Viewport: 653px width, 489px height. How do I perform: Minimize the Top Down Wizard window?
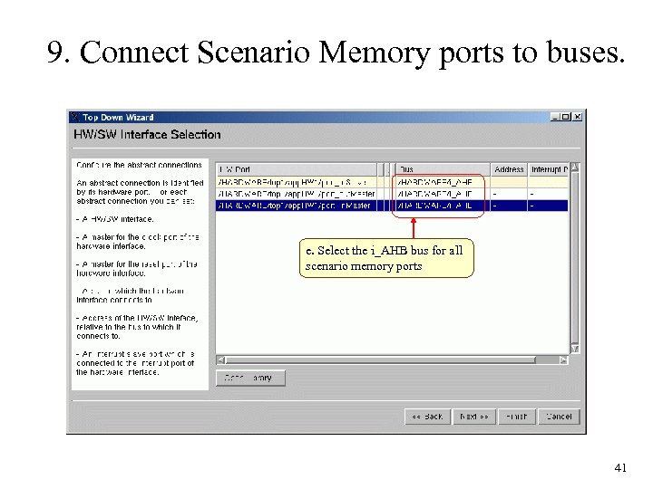coord(555,117)
